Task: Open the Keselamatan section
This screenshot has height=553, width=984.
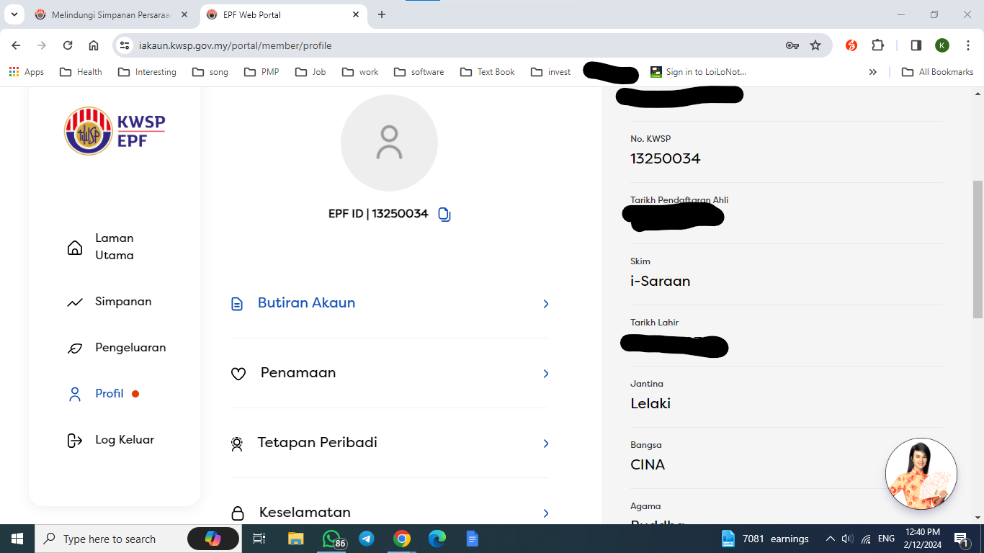Action: (389, 513)
